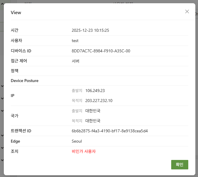
Task: Click the 디바이스 ID field label
Action: [21, 51]
